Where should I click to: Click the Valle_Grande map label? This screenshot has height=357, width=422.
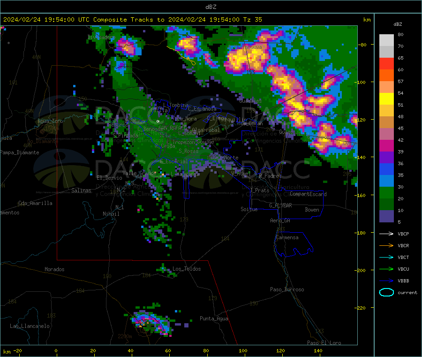[139, 173]
